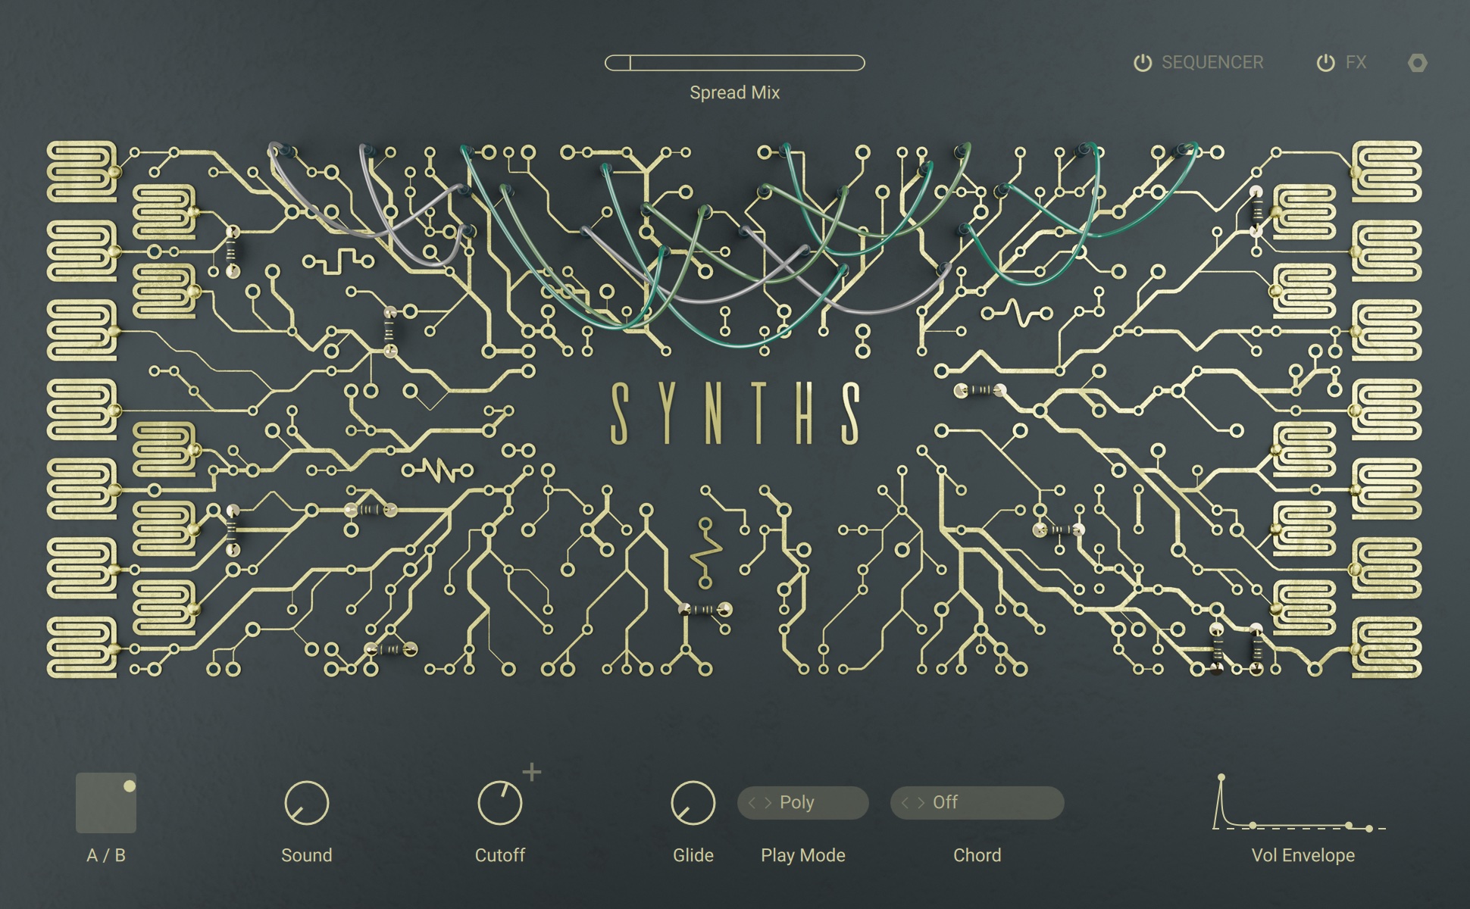
Task: Open the SEQUENCER page label
Action: tap(1212, 63)
